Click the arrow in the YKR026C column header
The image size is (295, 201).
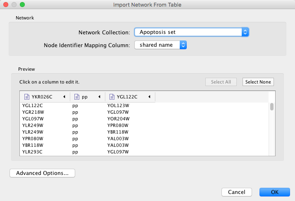click(x=64, y=97)
